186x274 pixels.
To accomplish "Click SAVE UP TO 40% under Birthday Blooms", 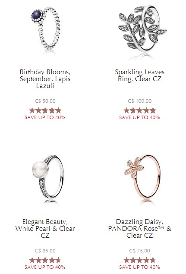I will click(x=45, y=117).
